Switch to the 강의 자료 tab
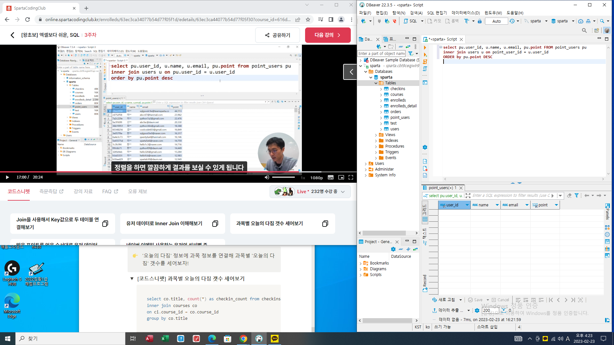The width and height of the screenshot is (614, 345). pyautogui.click(x=83, y=191)
